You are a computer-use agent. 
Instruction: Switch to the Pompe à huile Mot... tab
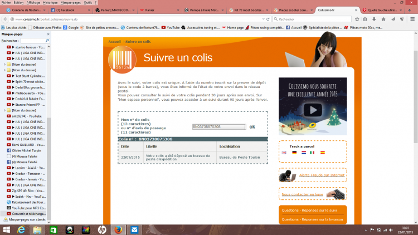click(x=204, y=10)
